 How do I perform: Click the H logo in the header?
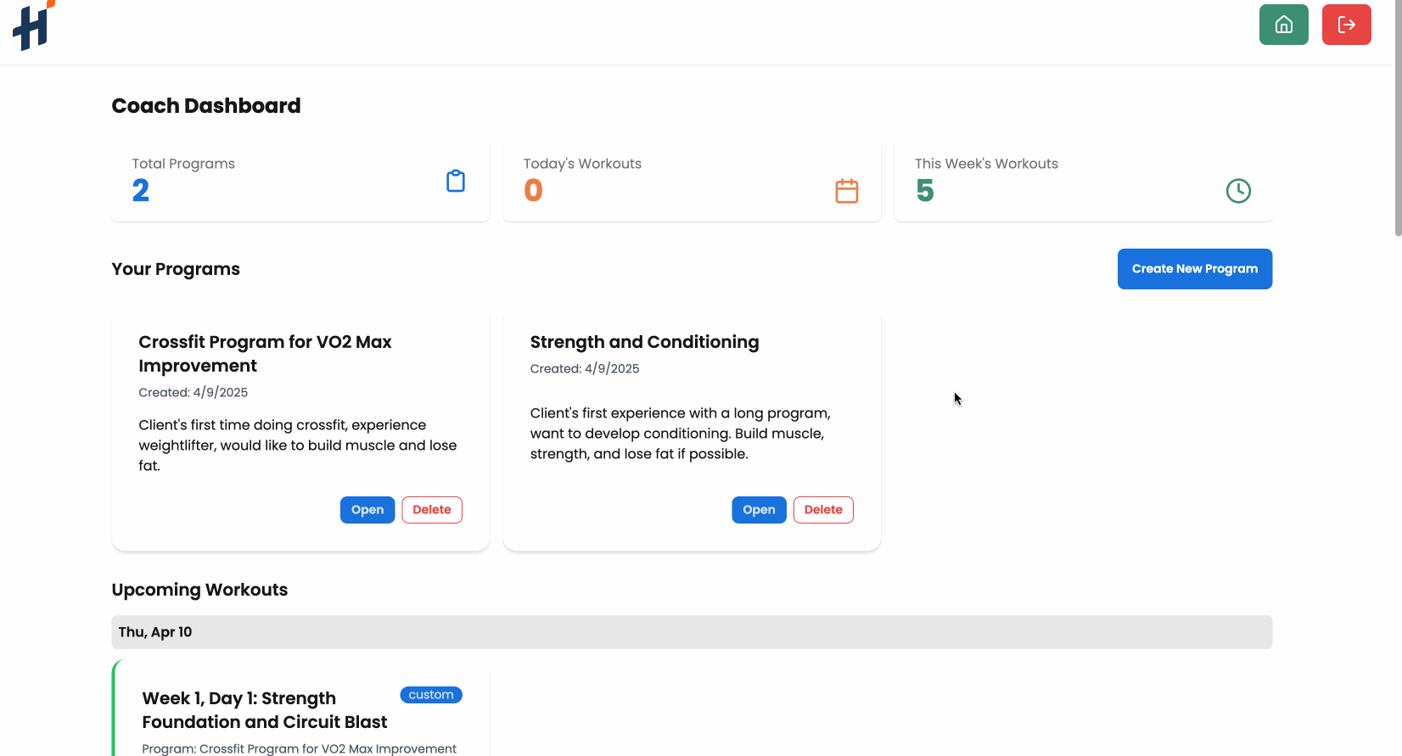pyautogui.click(x=31, y=26)
